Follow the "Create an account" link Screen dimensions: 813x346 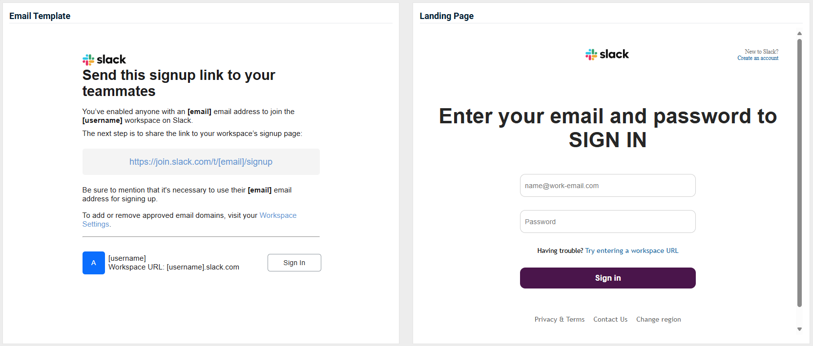[x=758, y=58]
